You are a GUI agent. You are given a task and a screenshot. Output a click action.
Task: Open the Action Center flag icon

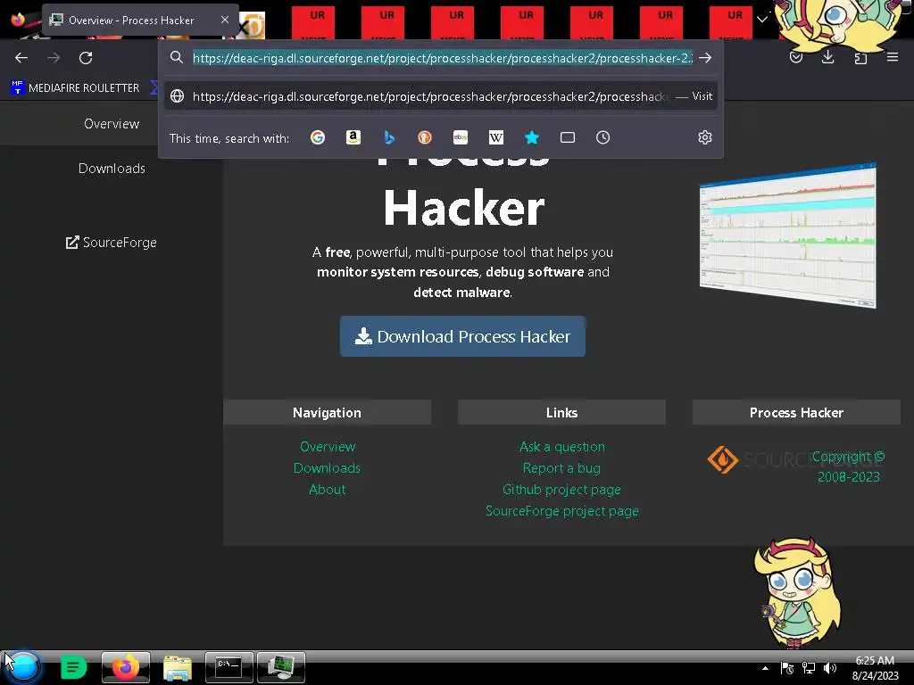pos(787,668)
